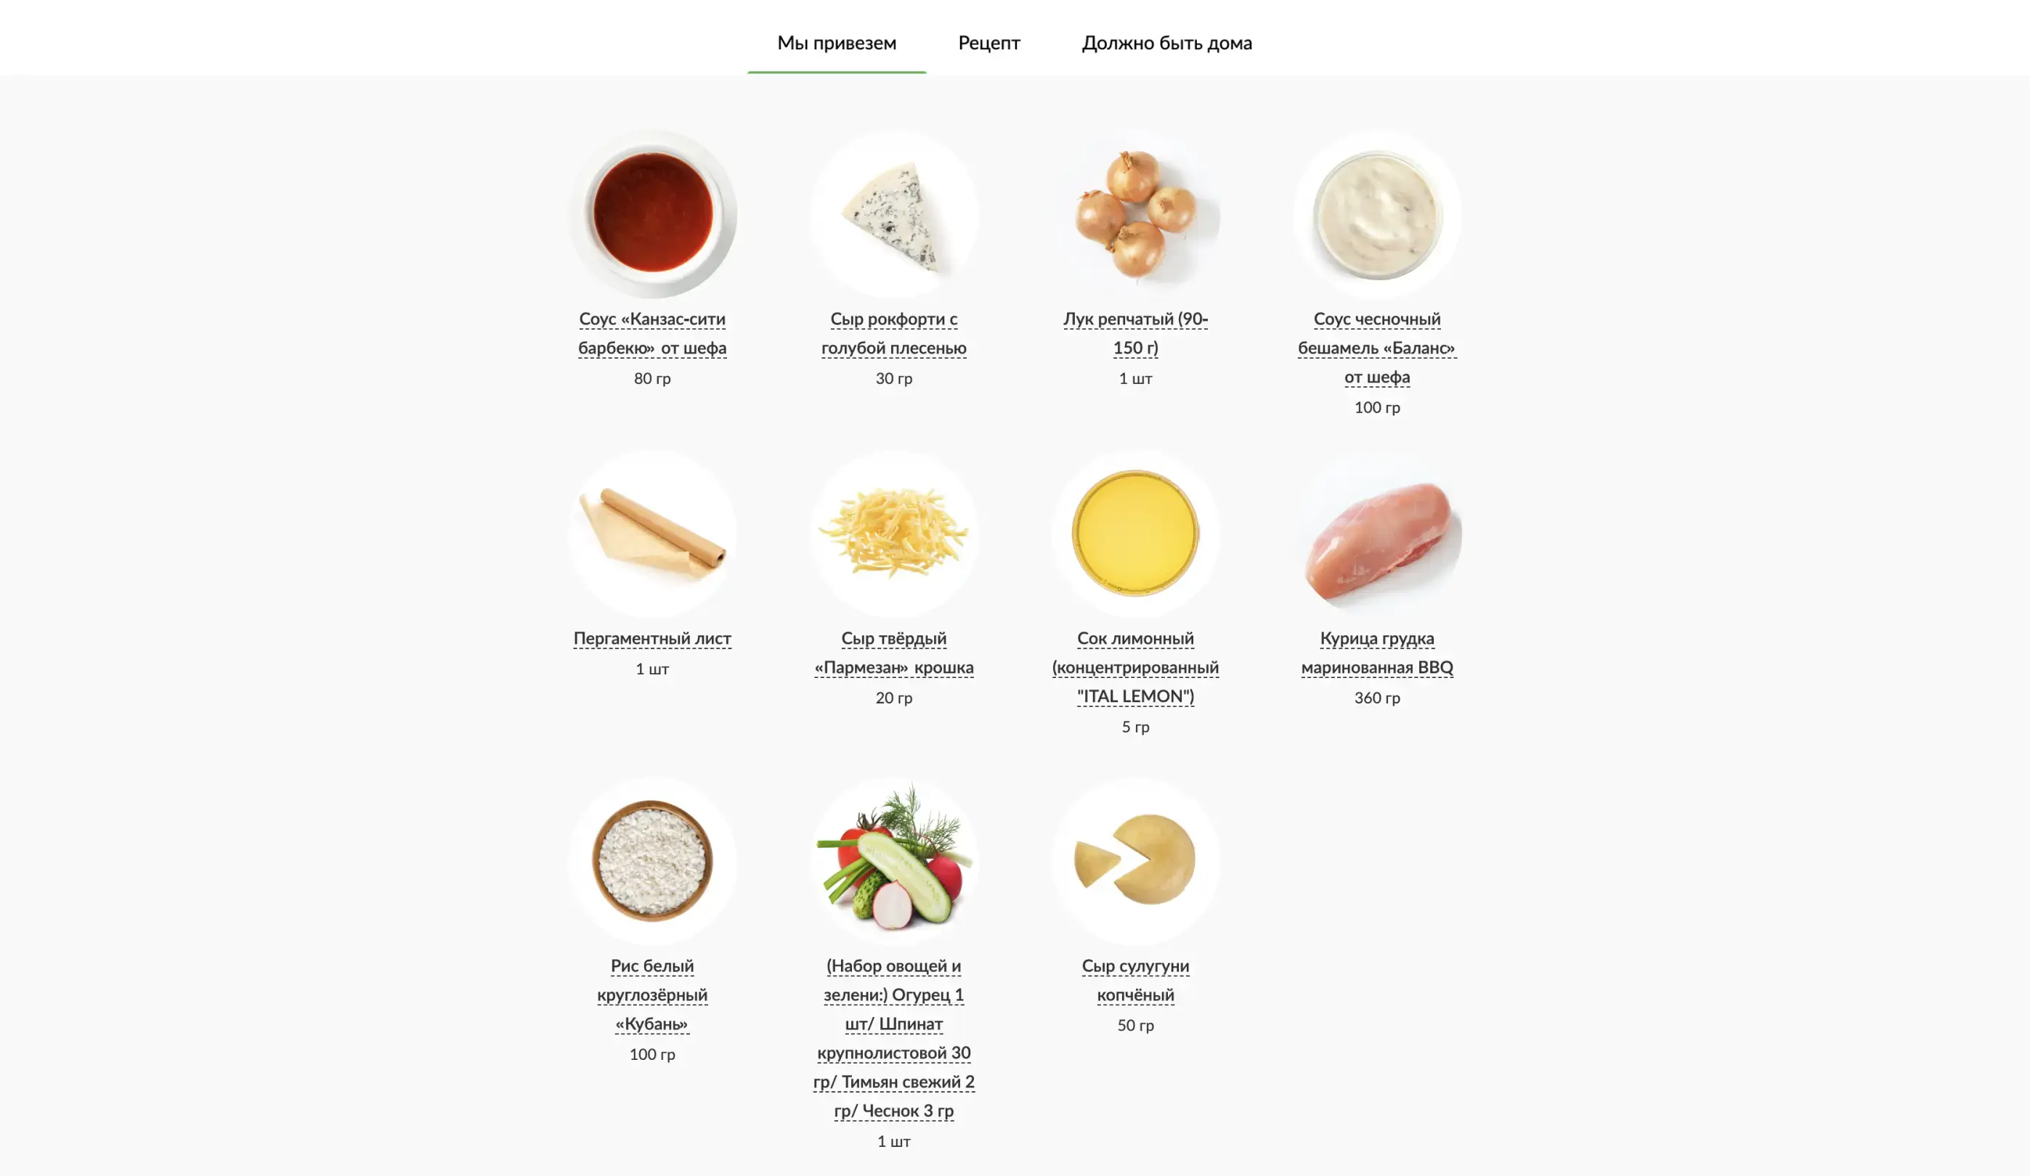This screenshot has height=1176, width=2030.
Task: Open the Сыр рокфорти link
Action: 894,333
